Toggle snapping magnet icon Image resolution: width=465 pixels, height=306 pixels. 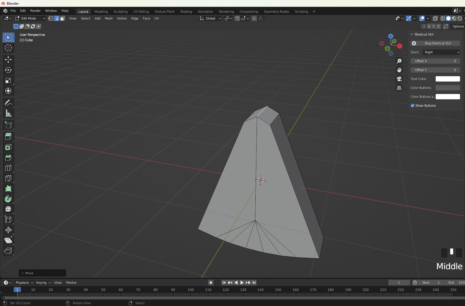pos(237,19)
